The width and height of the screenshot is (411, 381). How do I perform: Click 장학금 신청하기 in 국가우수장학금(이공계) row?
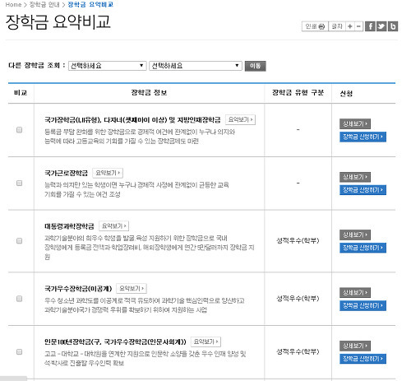point(363,305)
